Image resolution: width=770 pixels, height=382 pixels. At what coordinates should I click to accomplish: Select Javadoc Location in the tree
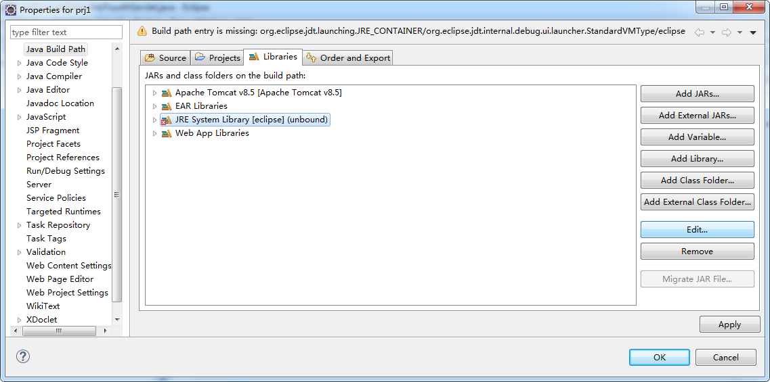(x=60, y=103)
